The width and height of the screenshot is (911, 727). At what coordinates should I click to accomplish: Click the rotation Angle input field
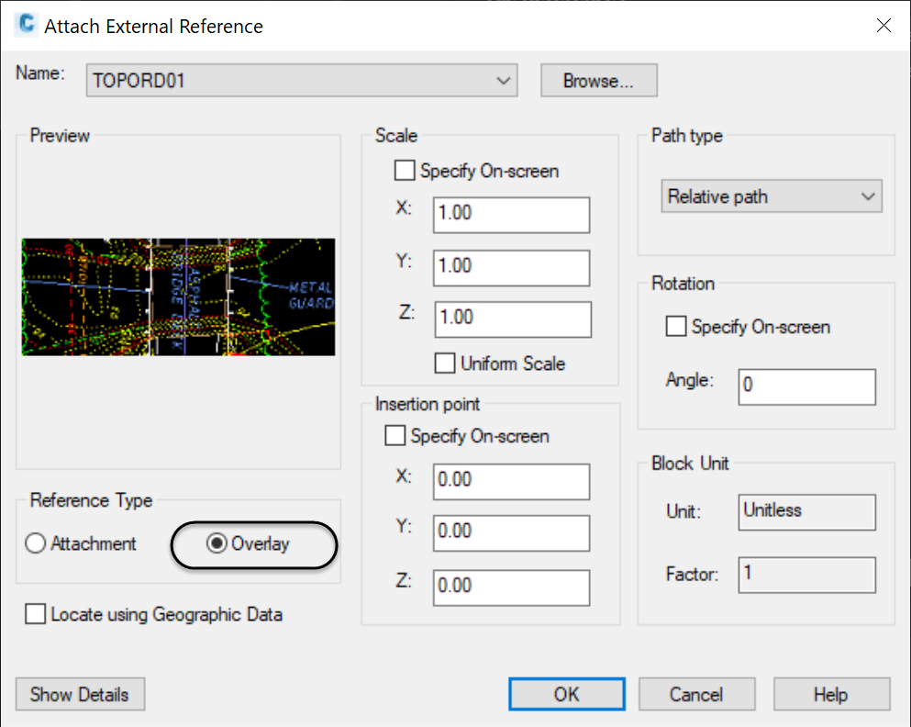(806, 386)
